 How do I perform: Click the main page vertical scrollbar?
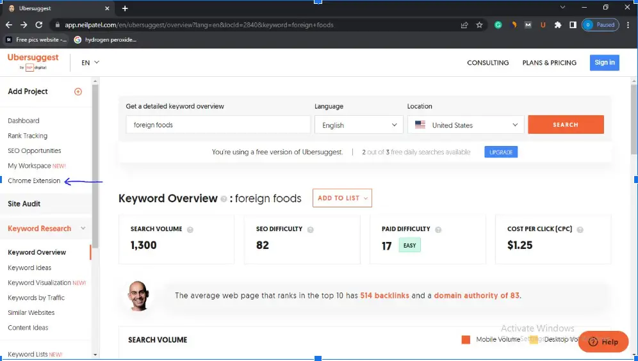(x=634, y=120)
